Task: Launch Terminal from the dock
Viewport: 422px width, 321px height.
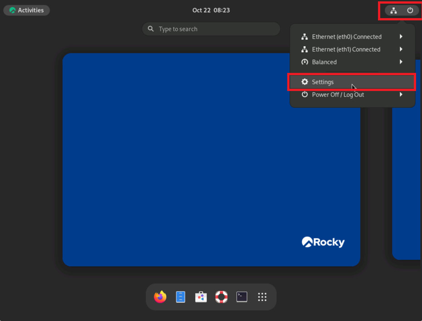Action: pos(242,297)
